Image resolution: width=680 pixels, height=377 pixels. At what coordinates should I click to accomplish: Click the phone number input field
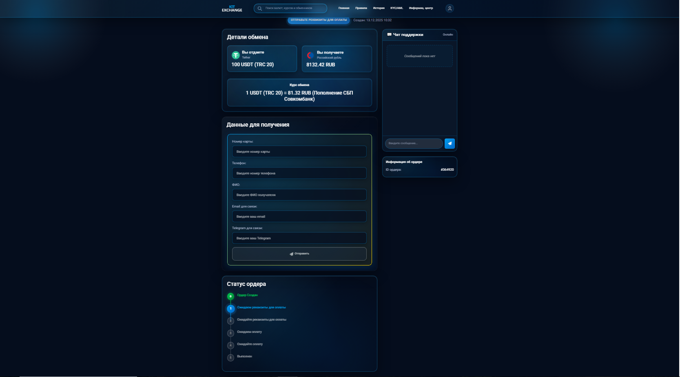pos(299,173)
